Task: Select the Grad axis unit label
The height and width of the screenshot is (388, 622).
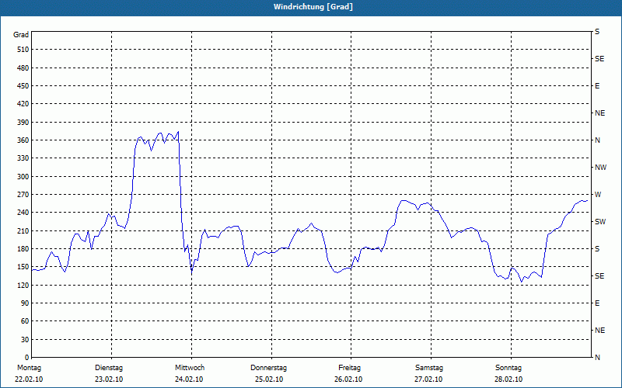Action: (x=21, y=35)
